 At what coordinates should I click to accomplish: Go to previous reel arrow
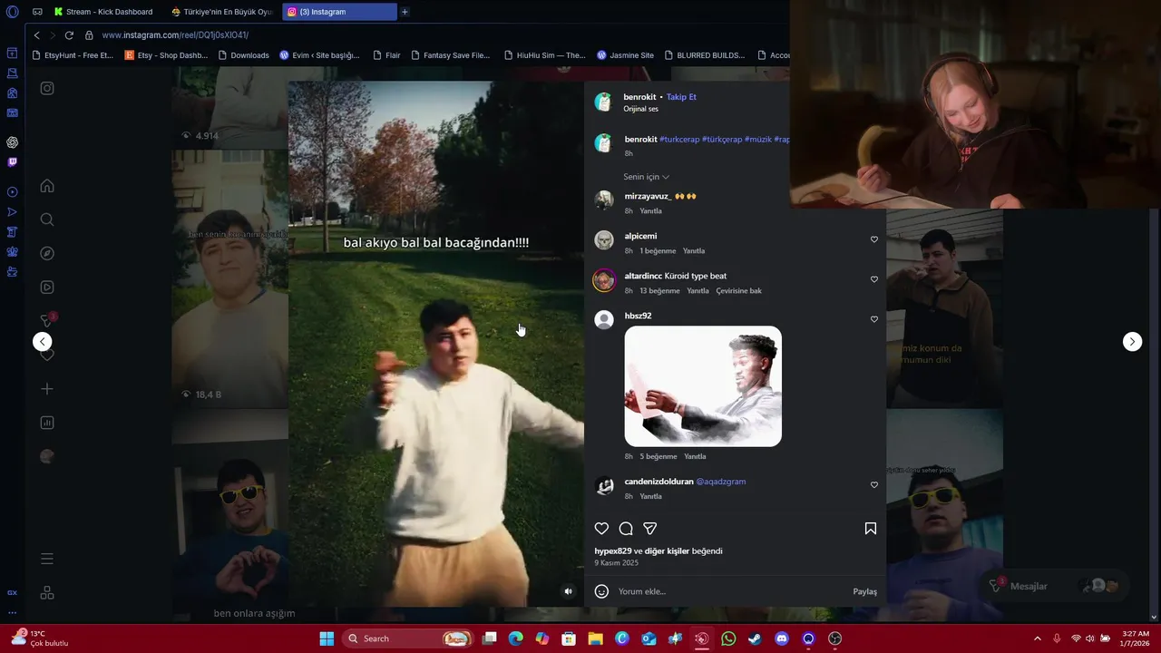click(x=43, y=342)
